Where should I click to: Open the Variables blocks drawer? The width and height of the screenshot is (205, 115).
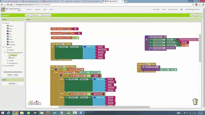pyautogui.click(x=11, y=42)
